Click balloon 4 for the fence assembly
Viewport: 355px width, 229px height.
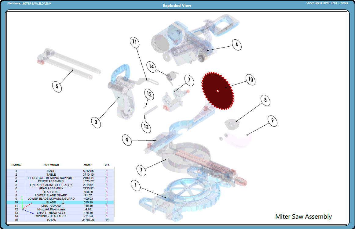[127, 140]
